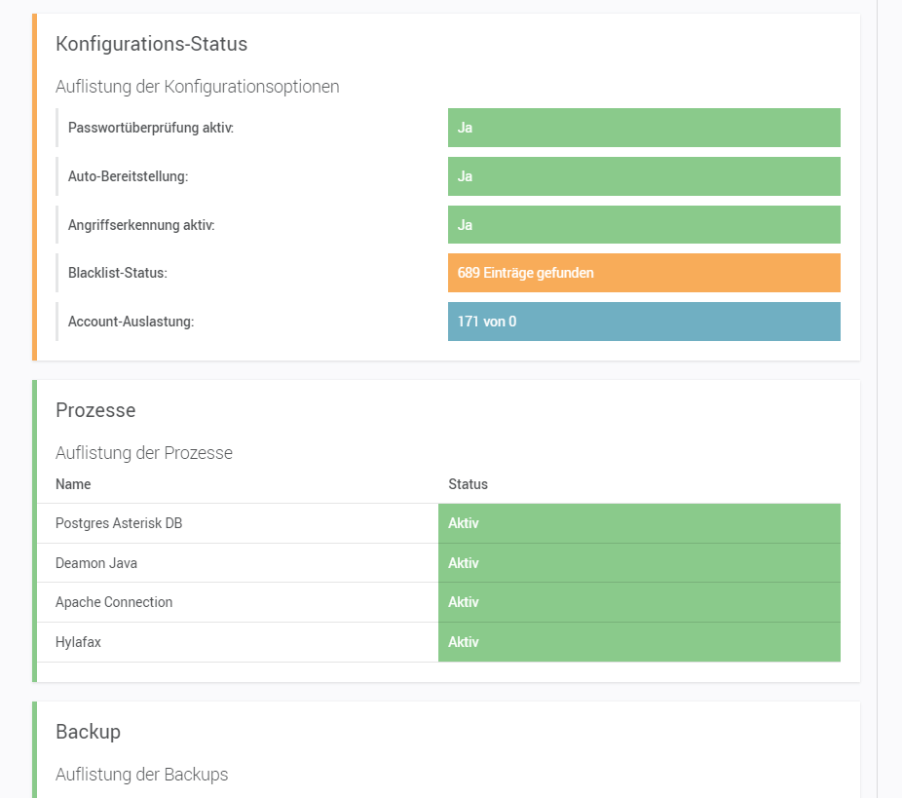Click the Account-Auslastung label
Screen dimensions: 902x798
pos(131,322)
